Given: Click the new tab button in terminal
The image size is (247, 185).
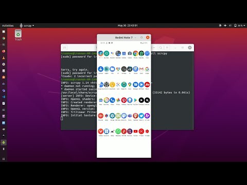Looking at the screenshot, I should tap(65, 48).
